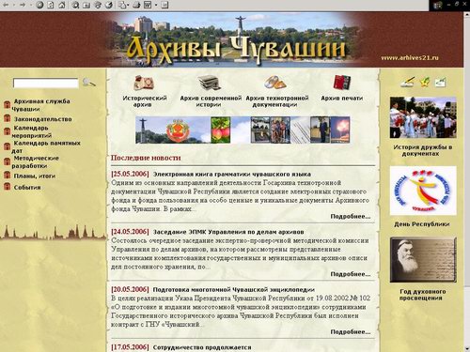Open Календарь мероприятий menu item
Image resolution: width=470 pixels, height=352 pixels.
click(x=31, y=131)
